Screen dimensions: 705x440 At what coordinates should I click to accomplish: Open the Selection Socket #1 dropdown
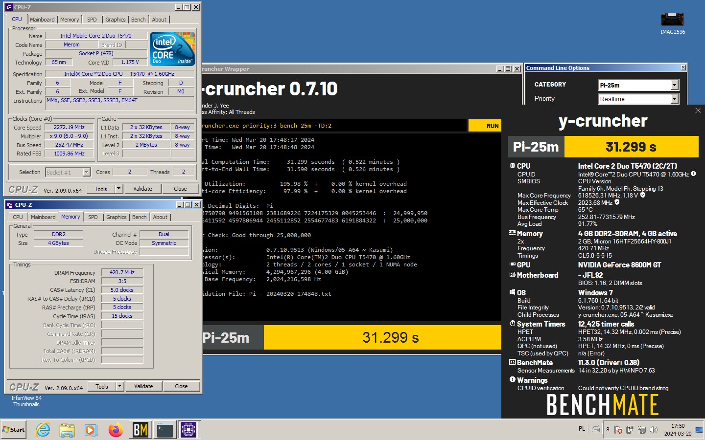(68, 172)
